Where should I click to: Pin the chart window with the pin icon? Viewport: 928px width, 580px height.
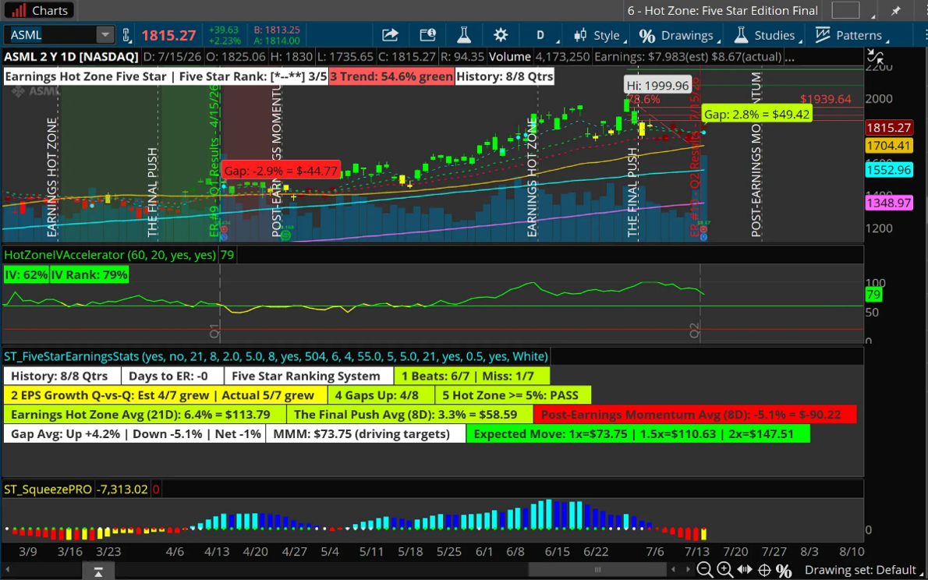click(x=895, y=11)
